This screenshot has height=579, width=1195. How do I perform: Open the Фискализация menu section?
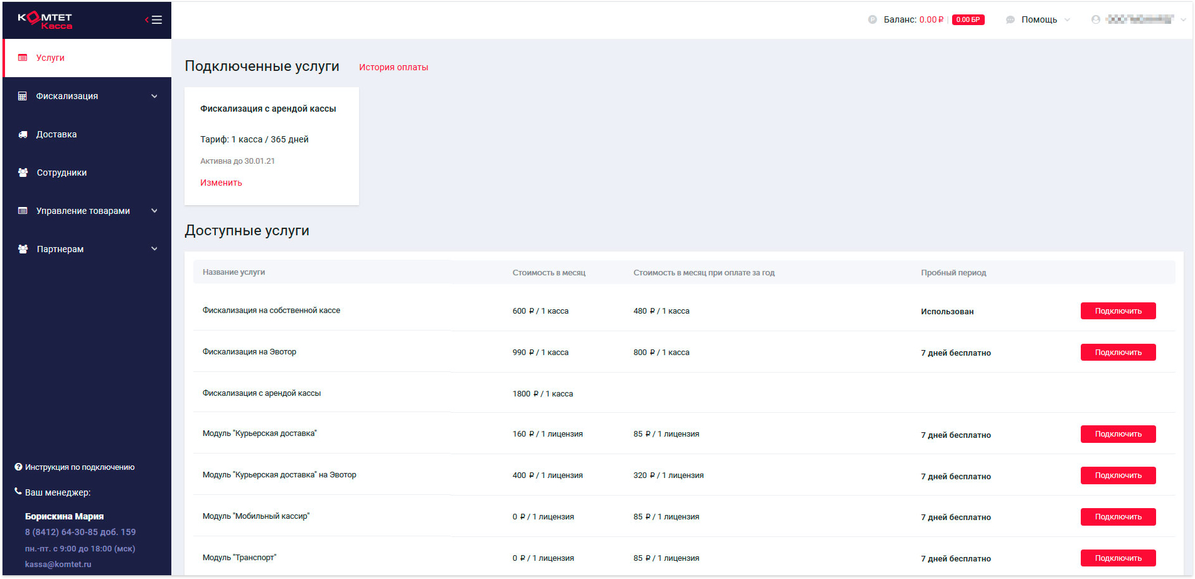87,96
